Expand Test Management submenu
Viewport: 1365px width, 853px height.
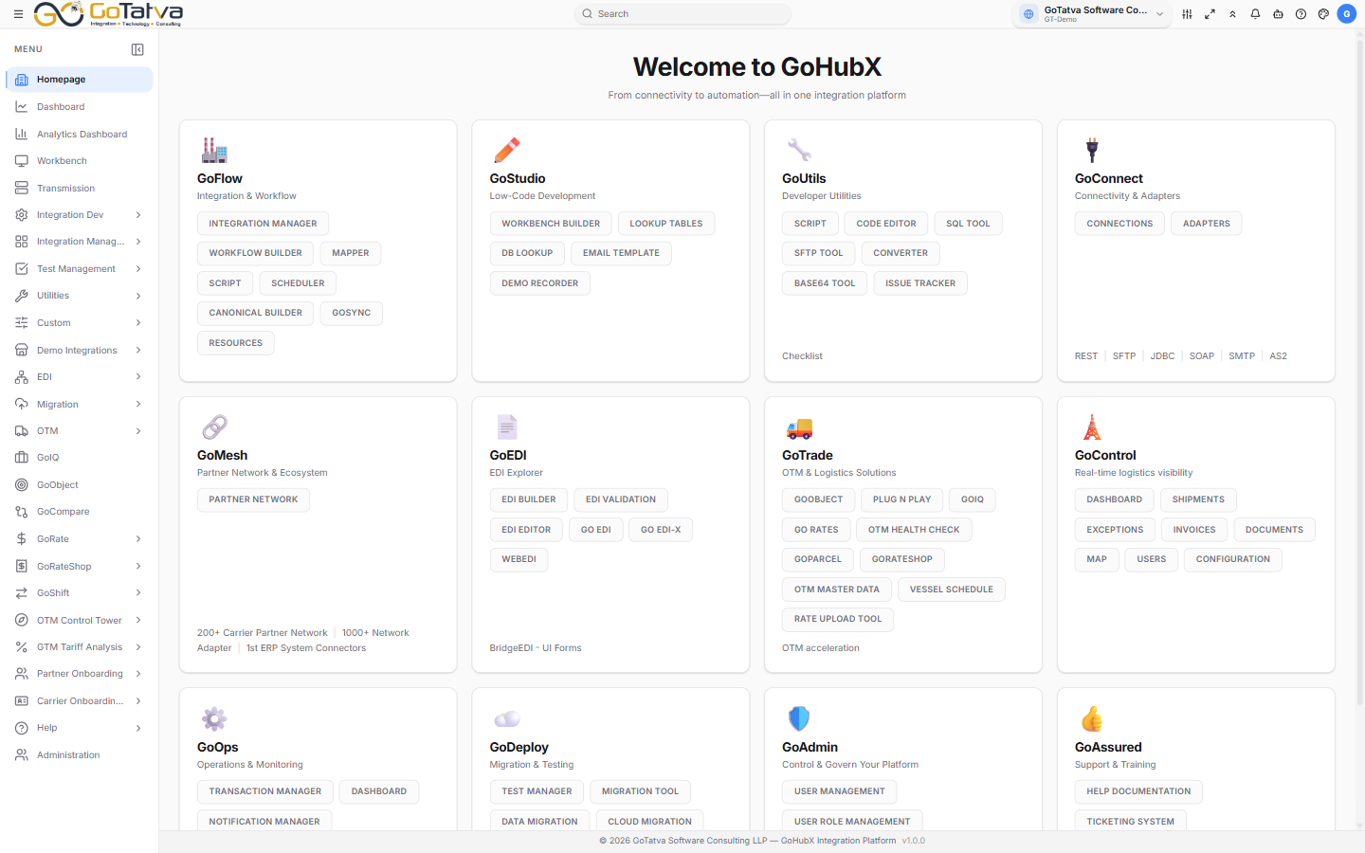tap(138, 269)
